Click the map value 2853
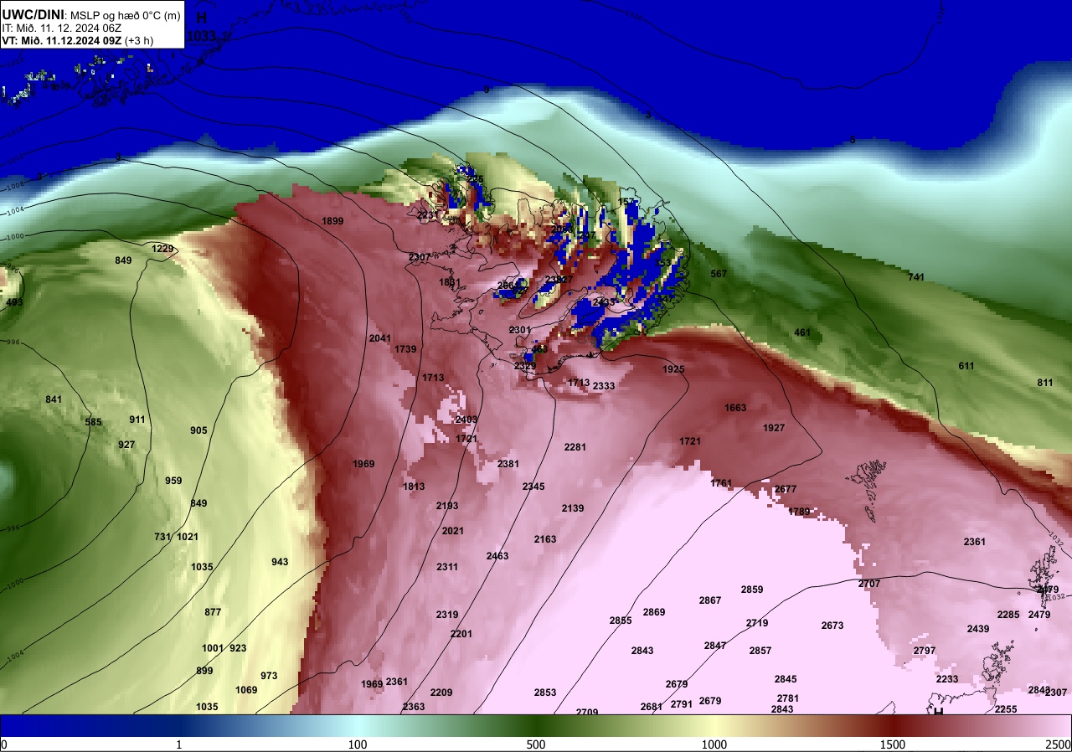Viewport: 1072px width, 752px height. point(545,693)
